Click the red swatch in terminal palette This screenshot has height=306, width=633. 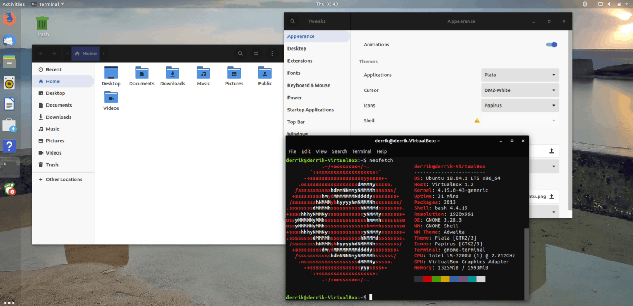click(x=427, y=279)
